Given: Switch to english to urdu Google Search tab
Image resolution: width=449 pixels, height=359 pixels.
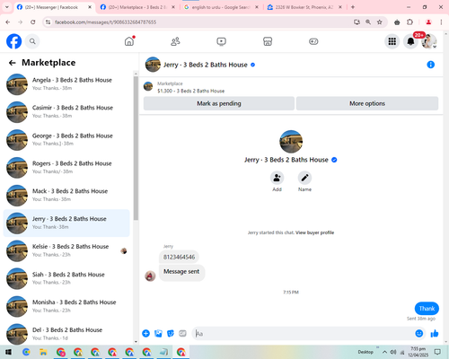Looking at the screenshot, I should [221, 7].
